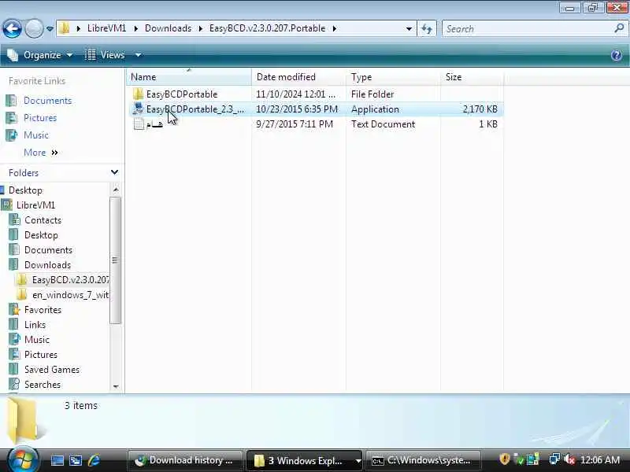The height and width of the screenshot is (472, 630).
Task: Expand the arrow after LibreVM1 breadcrumb
Action: click(135, 28)
